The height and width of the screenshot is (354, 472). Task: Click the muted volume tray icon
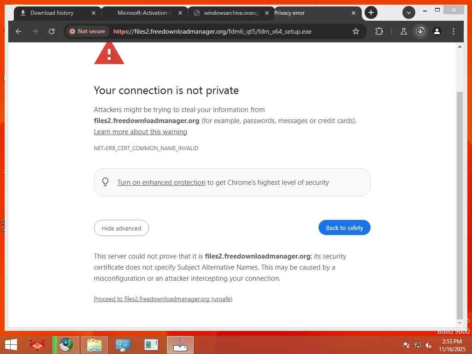(x=428, y=345)
